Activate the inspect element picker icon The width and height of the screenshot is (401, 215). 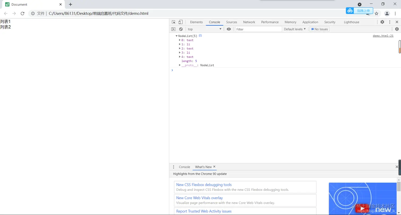pyautogui.click(x=173, y=22)
